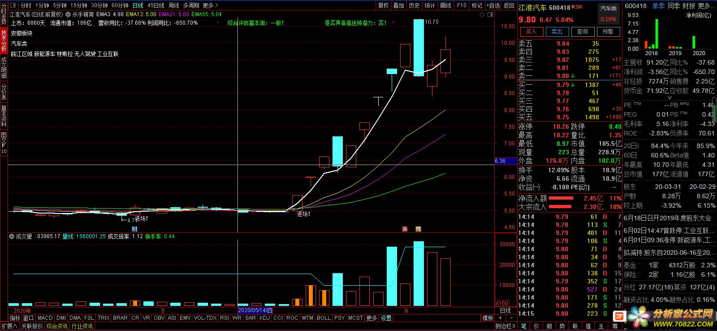Open the 细 detail tab
This screenshot has height=331, width=717.
coord(550,326)
